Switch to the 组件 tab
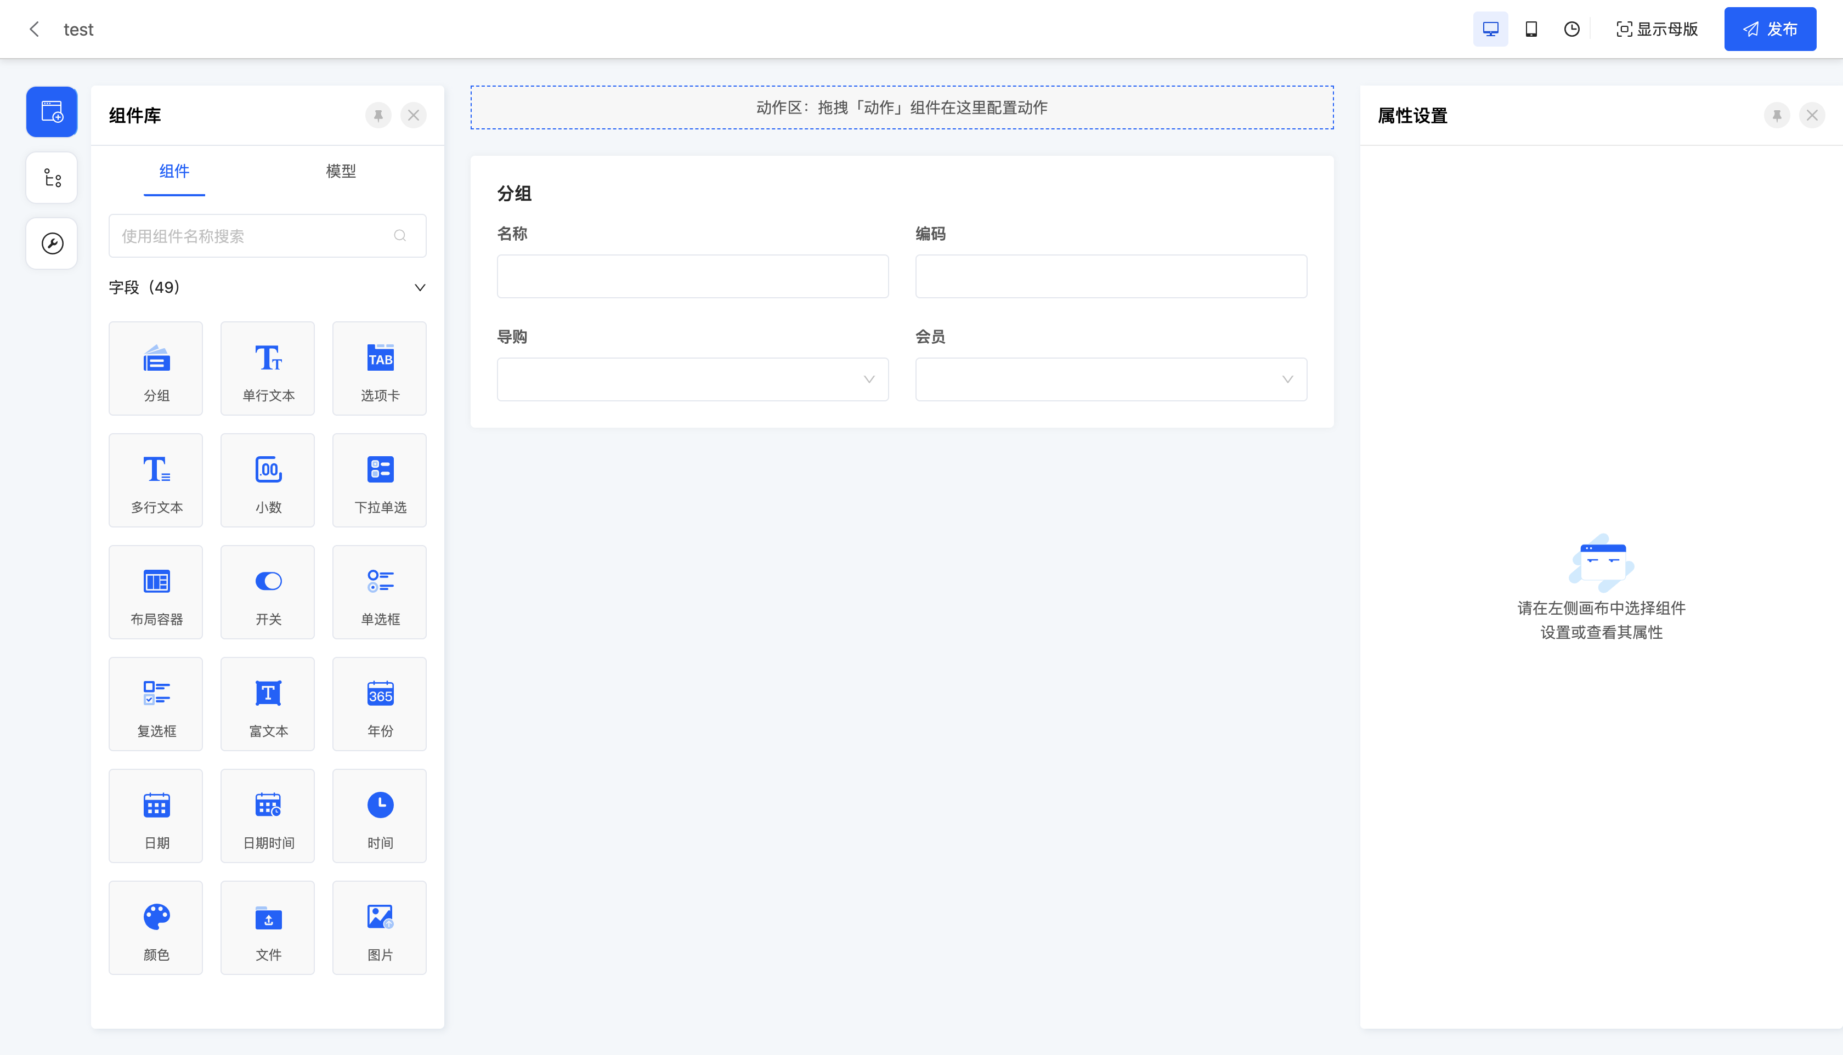The width and height of the screenshot is (1843, 1055). point(174,171)
